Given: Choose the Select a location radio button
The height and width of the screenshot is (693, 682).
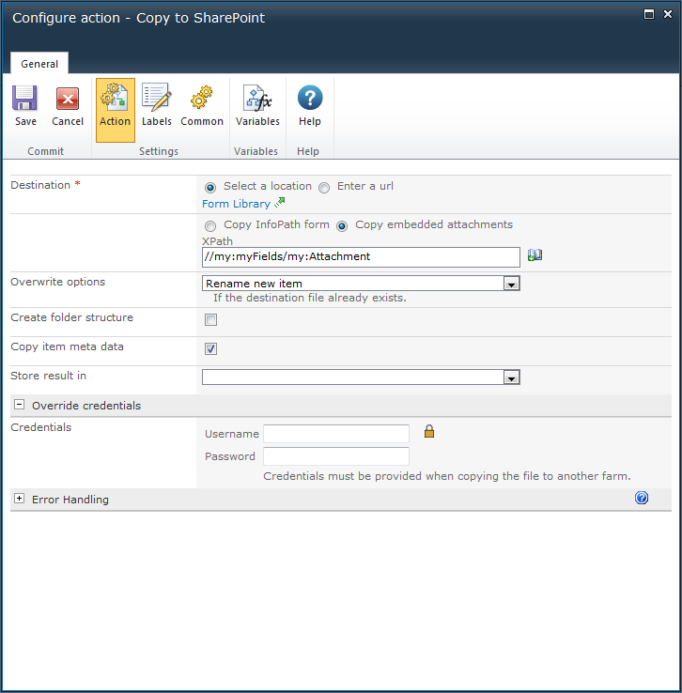Looking at the screenshot, I should coord(210,188).
